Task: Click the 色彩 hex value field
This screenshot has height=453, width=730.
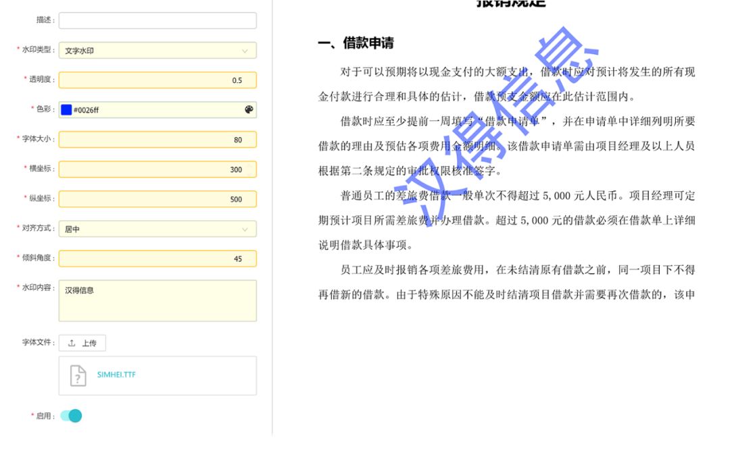Action: (x=155, y=110)
